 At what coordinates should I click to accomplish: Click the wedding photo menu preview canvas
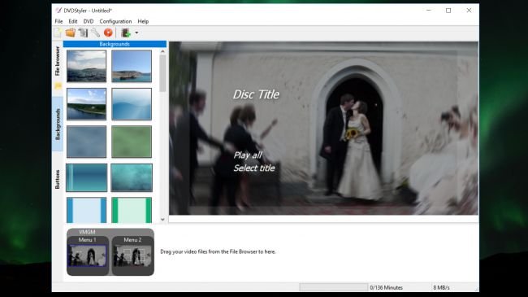(x=323, y=129)
